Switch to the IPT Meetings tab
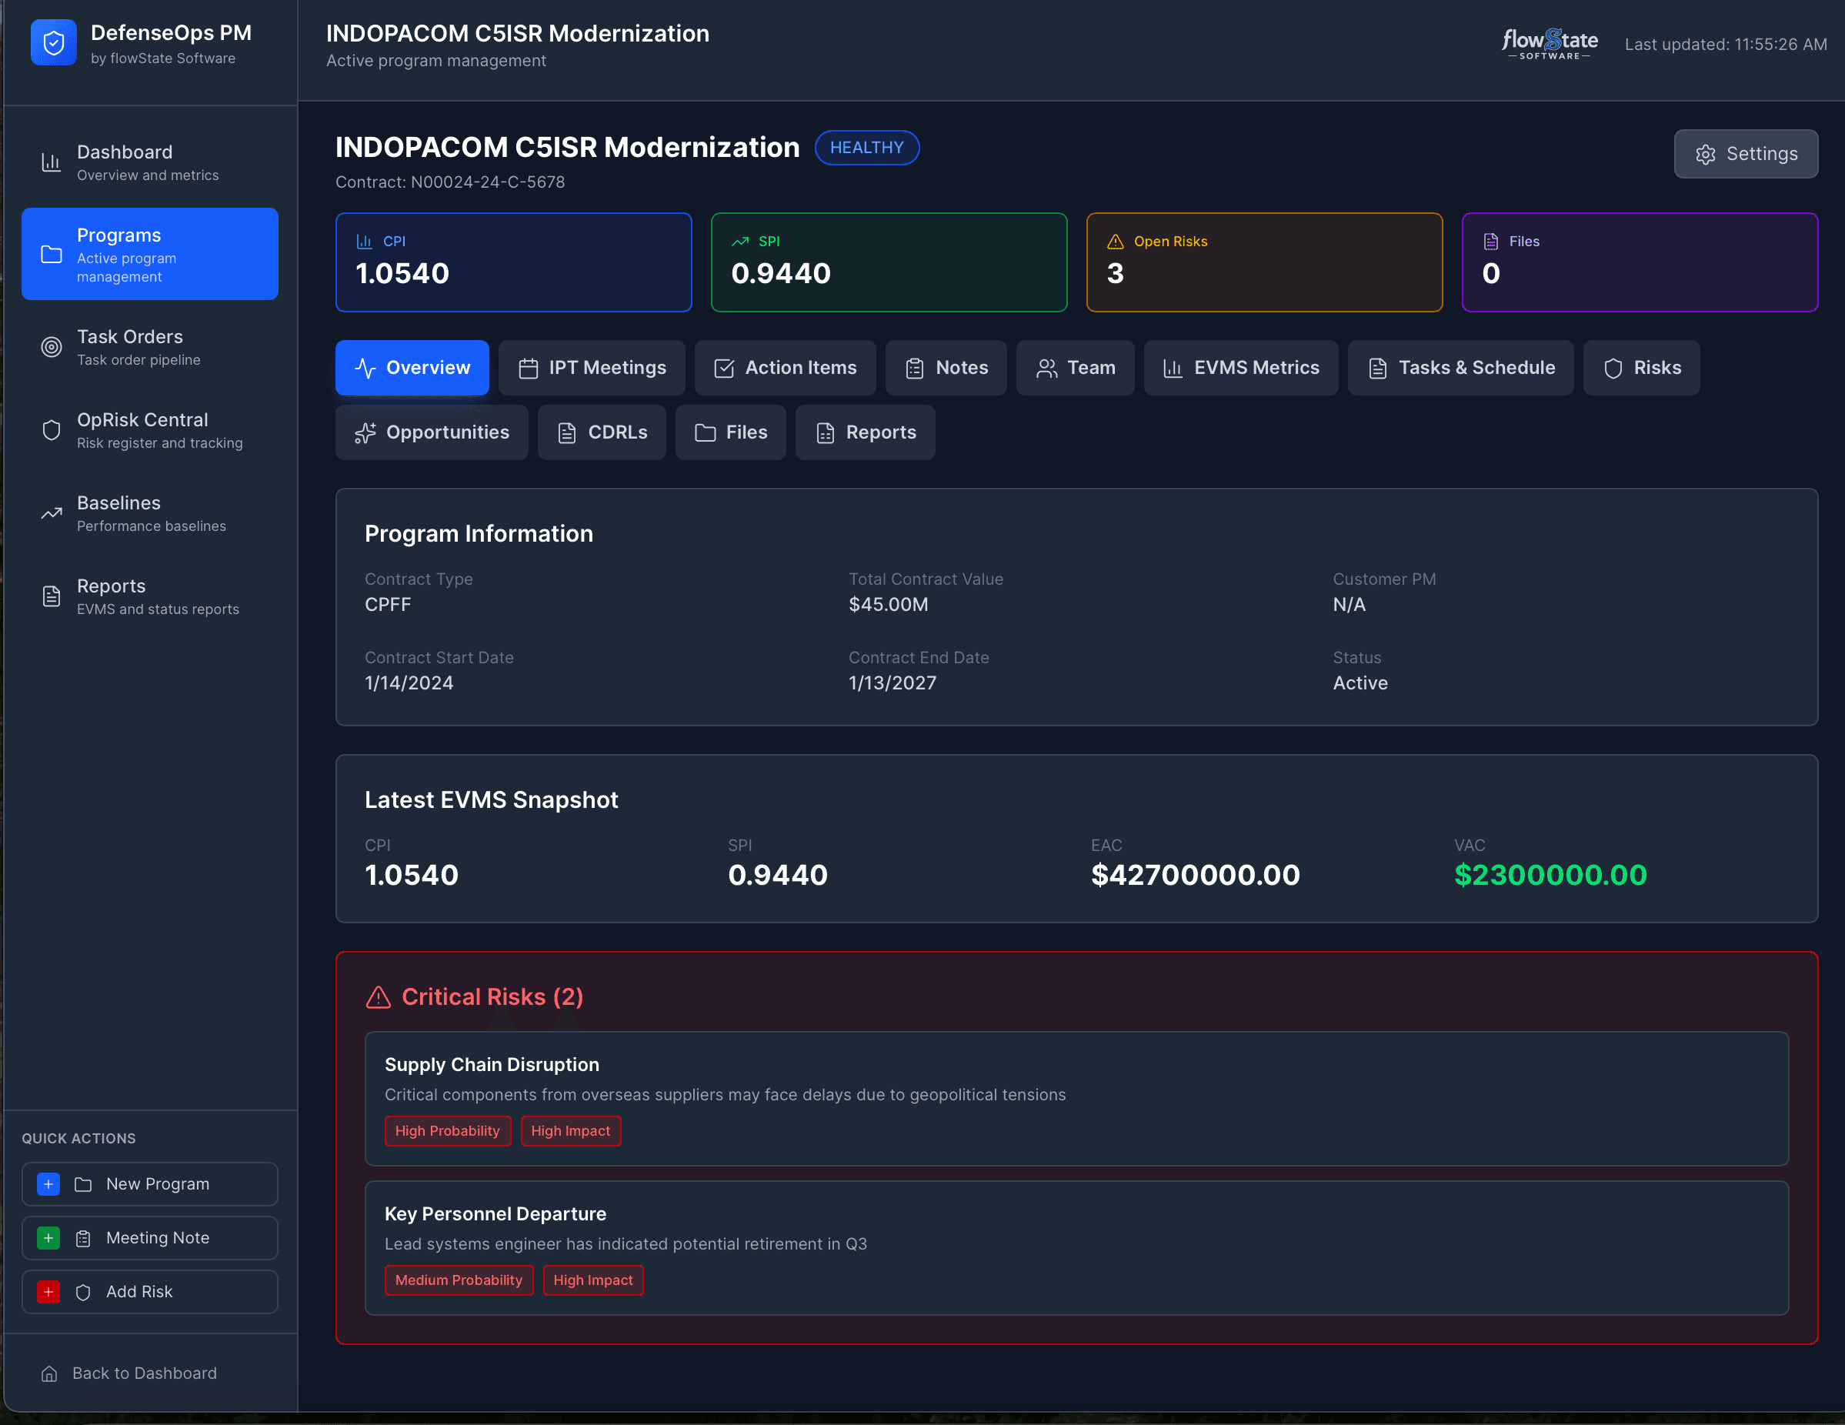 (x=592, y=369)
